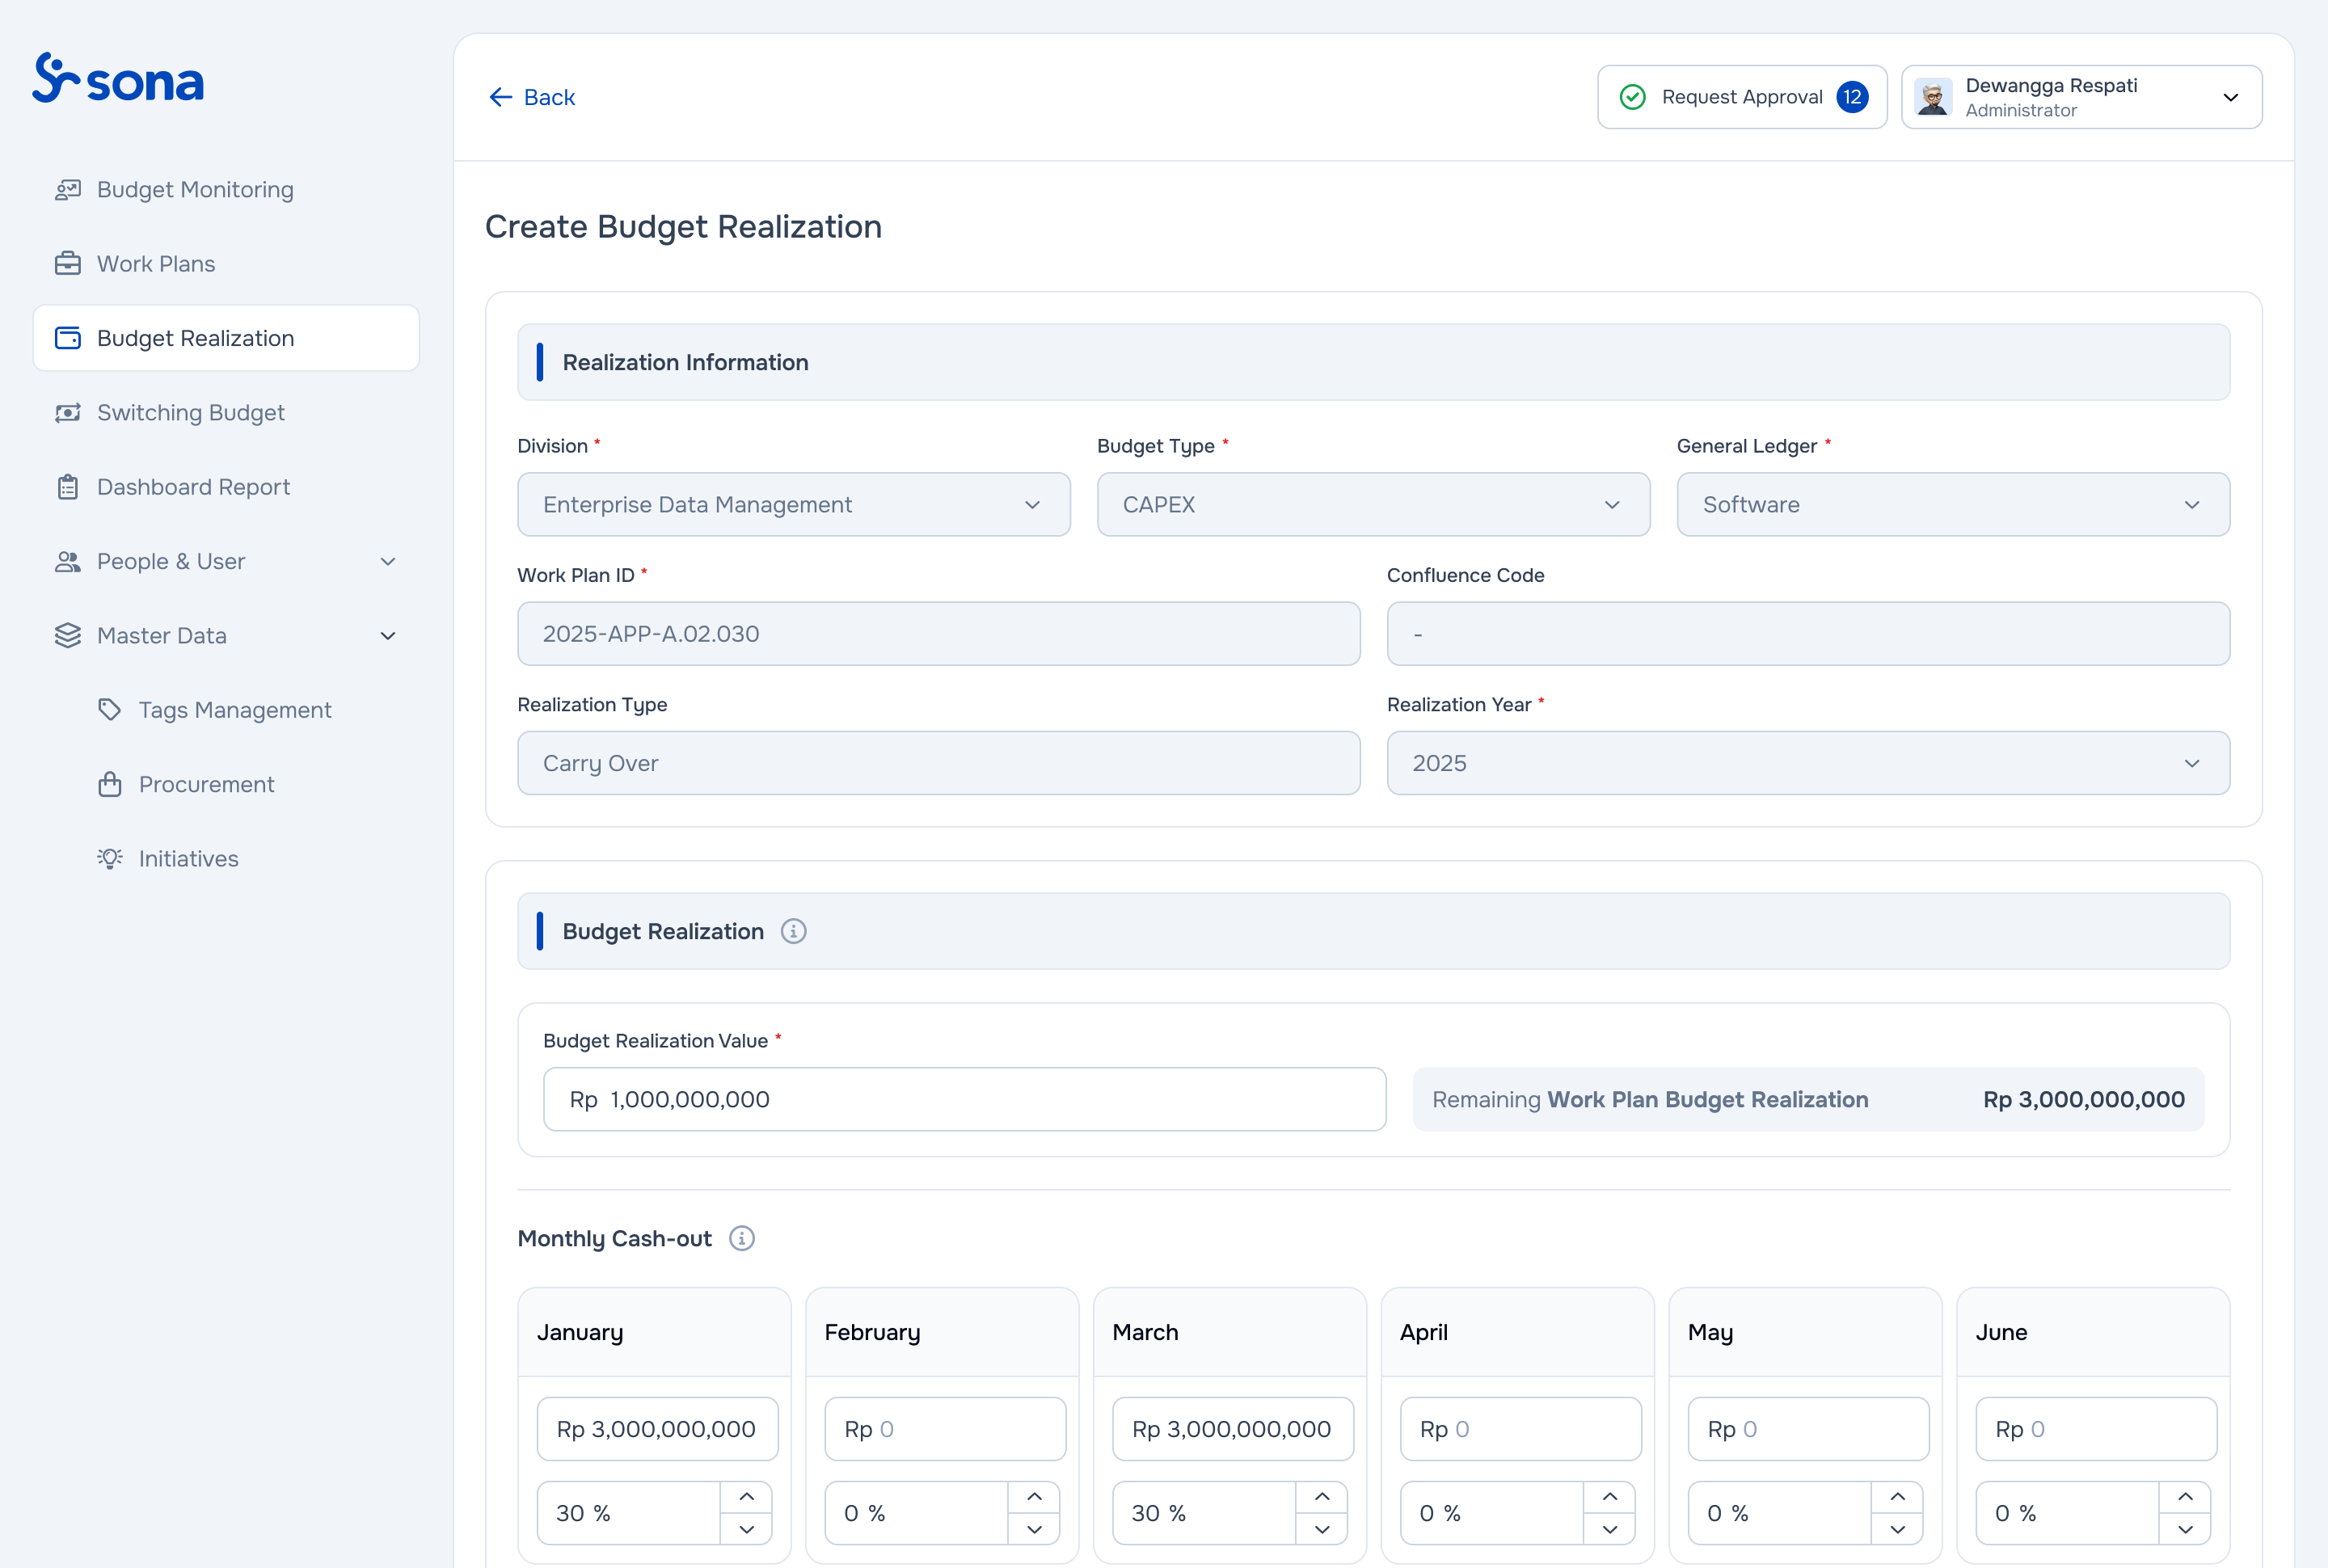Open Procurement under Master Data
Screen dimensions: 2328x1568
(x=206, y=785)
